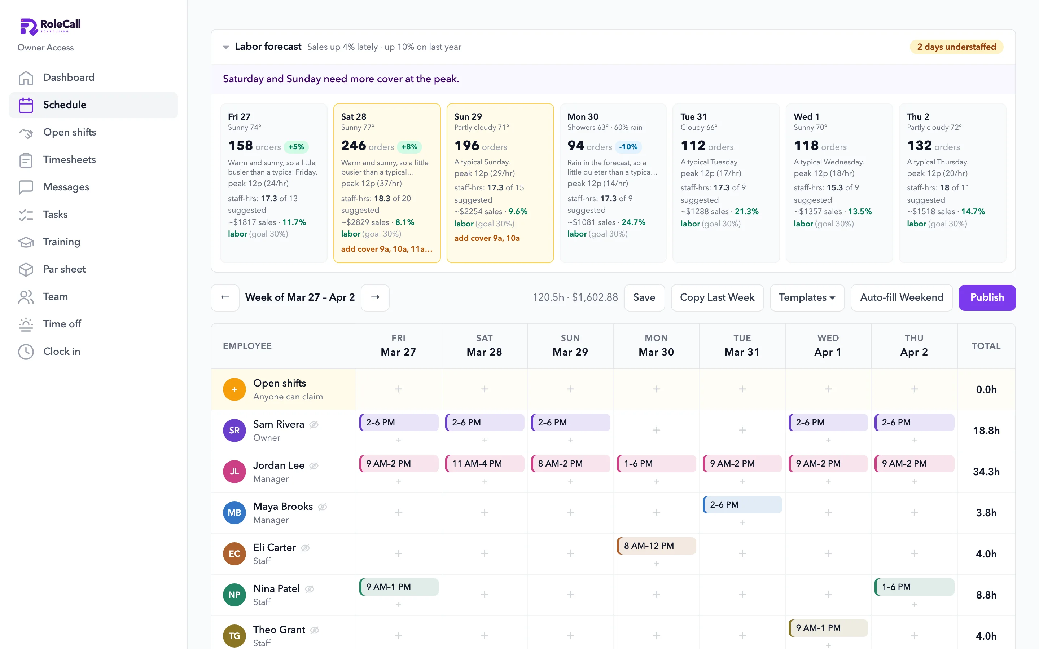The height and width of the screenshot is (649, 1039).
Task: Toggle visibility eye for Maya Brooks
Action: 323,507
